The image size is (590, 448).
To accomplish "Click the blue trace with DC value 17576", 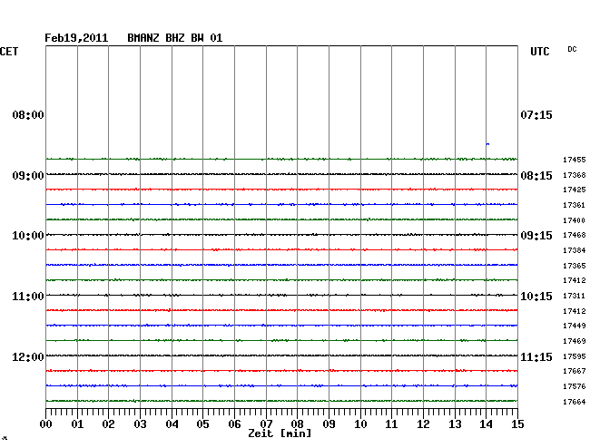I will coord(281,385).
